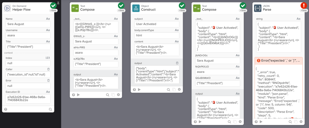
Task: Open the Aa type selector for Name field
Action: (48, 19)
